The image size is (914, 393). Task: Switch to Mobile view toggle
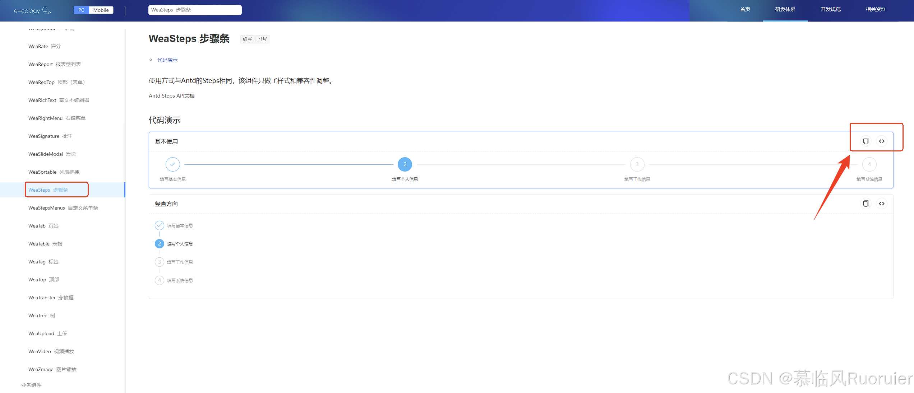(x=101, y=10)
